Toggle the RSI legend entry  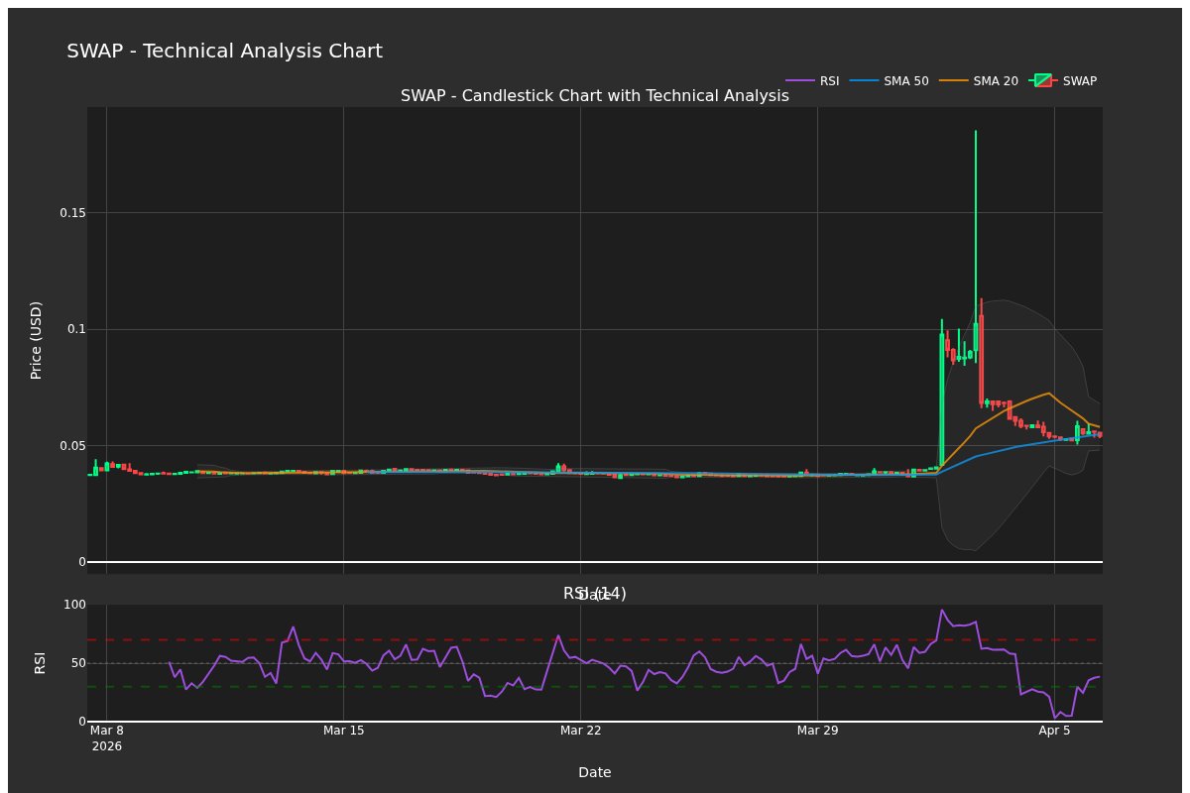point(812,81)
